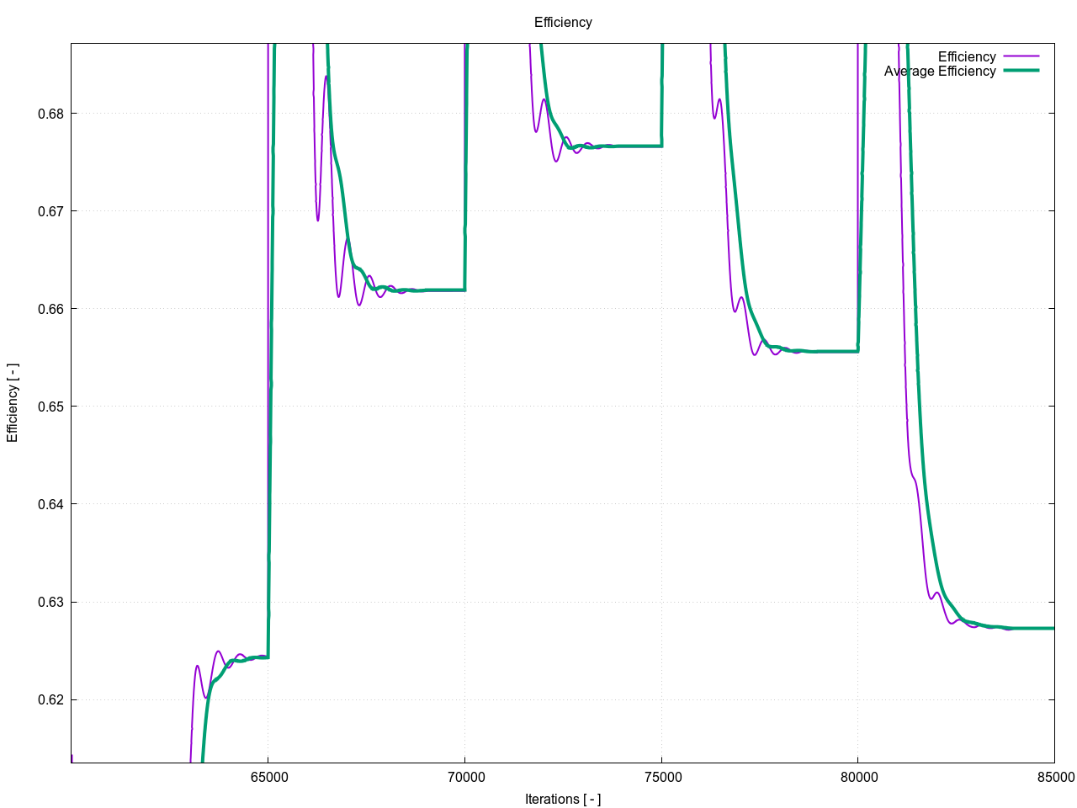This screenshot has height=808, width=1077.
Task: Click the 0.64 y-axis tick label
Action: coord(51,504)
